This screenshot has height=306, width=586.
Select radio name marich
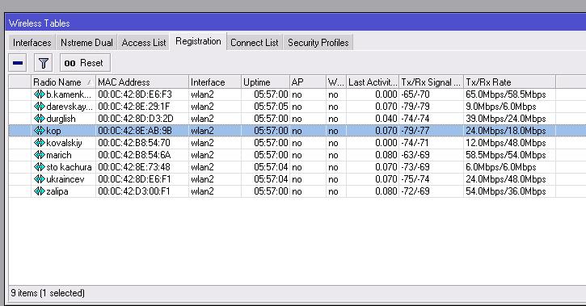[x=59, y=155]
